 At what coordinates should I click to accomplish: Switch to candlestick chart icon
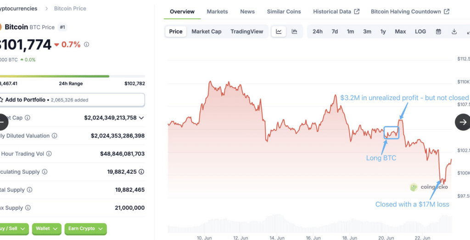tap(294, 32)
